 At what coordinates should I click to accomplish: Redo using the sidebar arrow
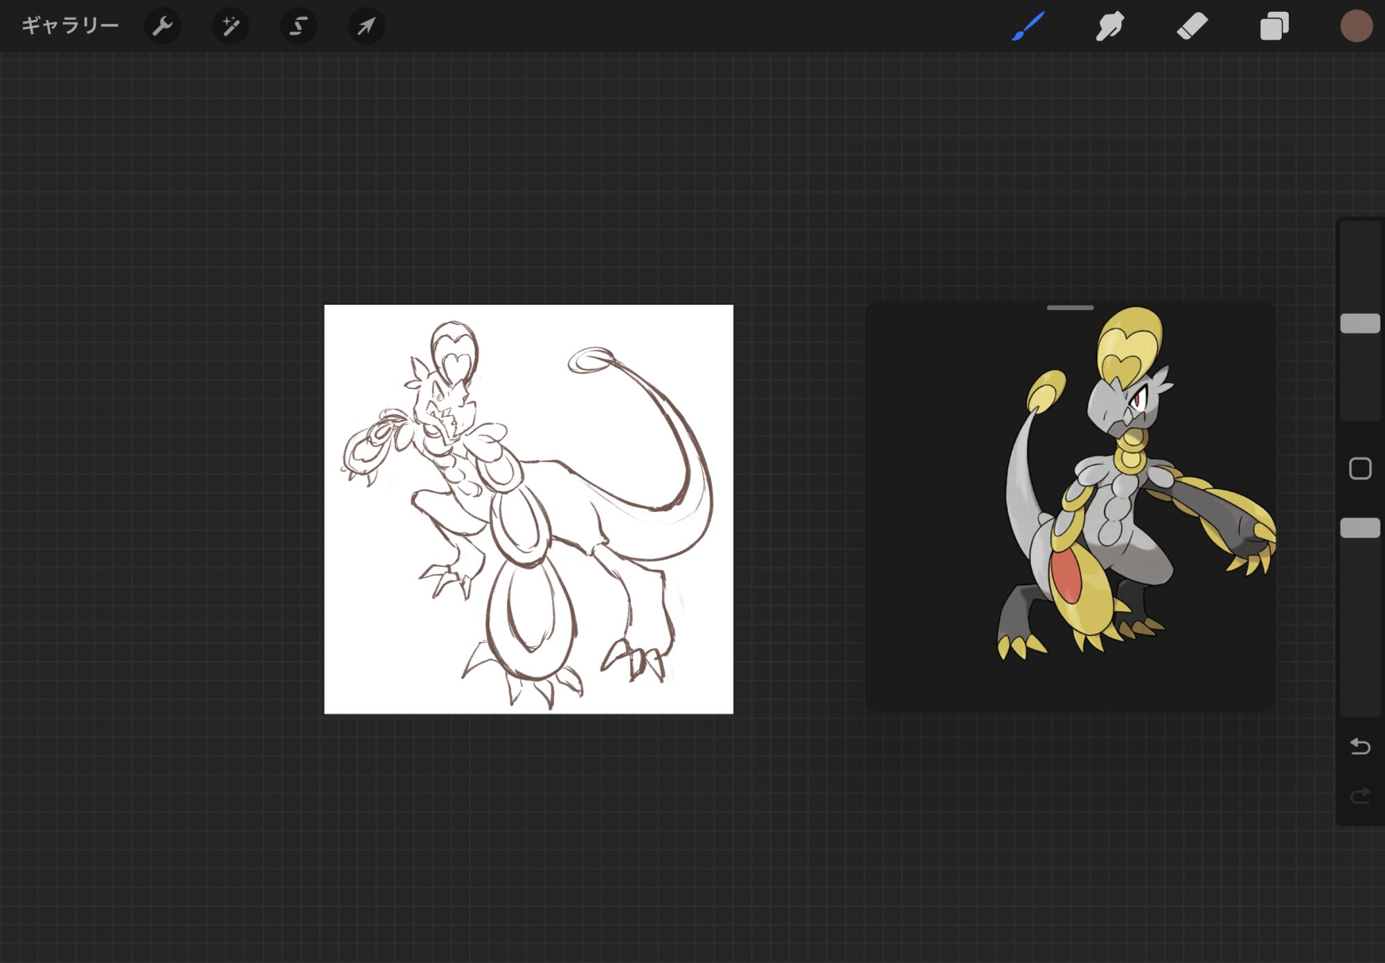(x=1360, y=795)
